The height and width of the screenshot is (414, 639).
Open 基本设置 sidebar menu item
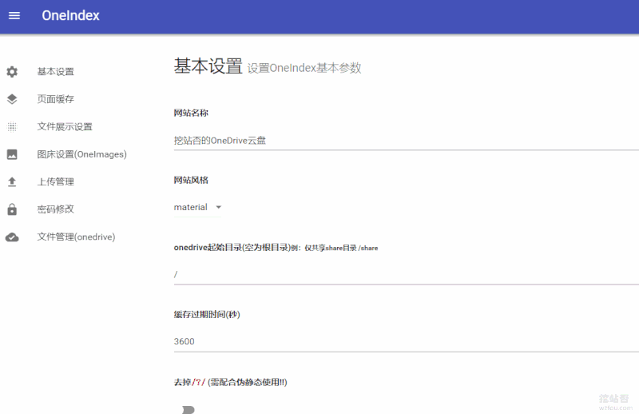[55, 72]
